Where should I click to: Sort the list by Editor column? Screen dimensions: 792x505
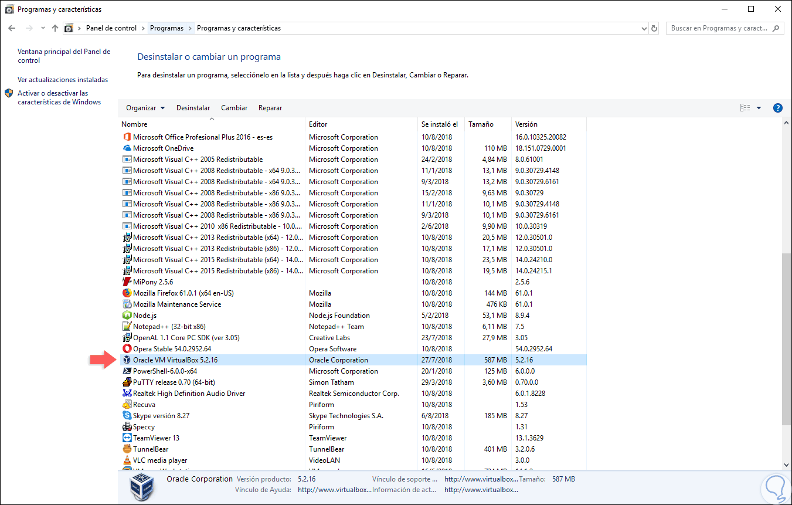[x=361, y=124]
